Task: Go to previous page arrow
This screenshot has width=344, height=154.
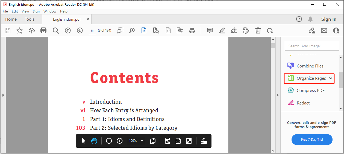Action: (68, 30)
